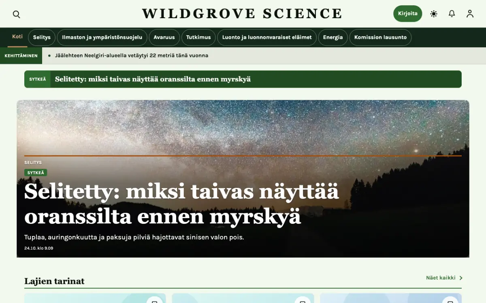
Task: Click the hero subtitle Tuplaa, auringonkuutta text
Action: 134,237
